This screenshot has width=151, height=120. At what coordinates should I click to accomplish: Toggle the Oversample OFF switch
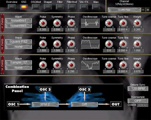coord(138,101)
